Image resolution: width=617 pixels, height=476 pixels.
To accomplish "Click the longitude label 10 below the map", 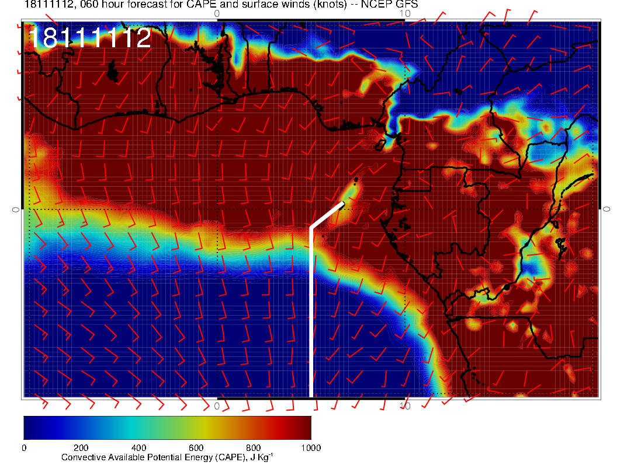I will click(405, 405).
